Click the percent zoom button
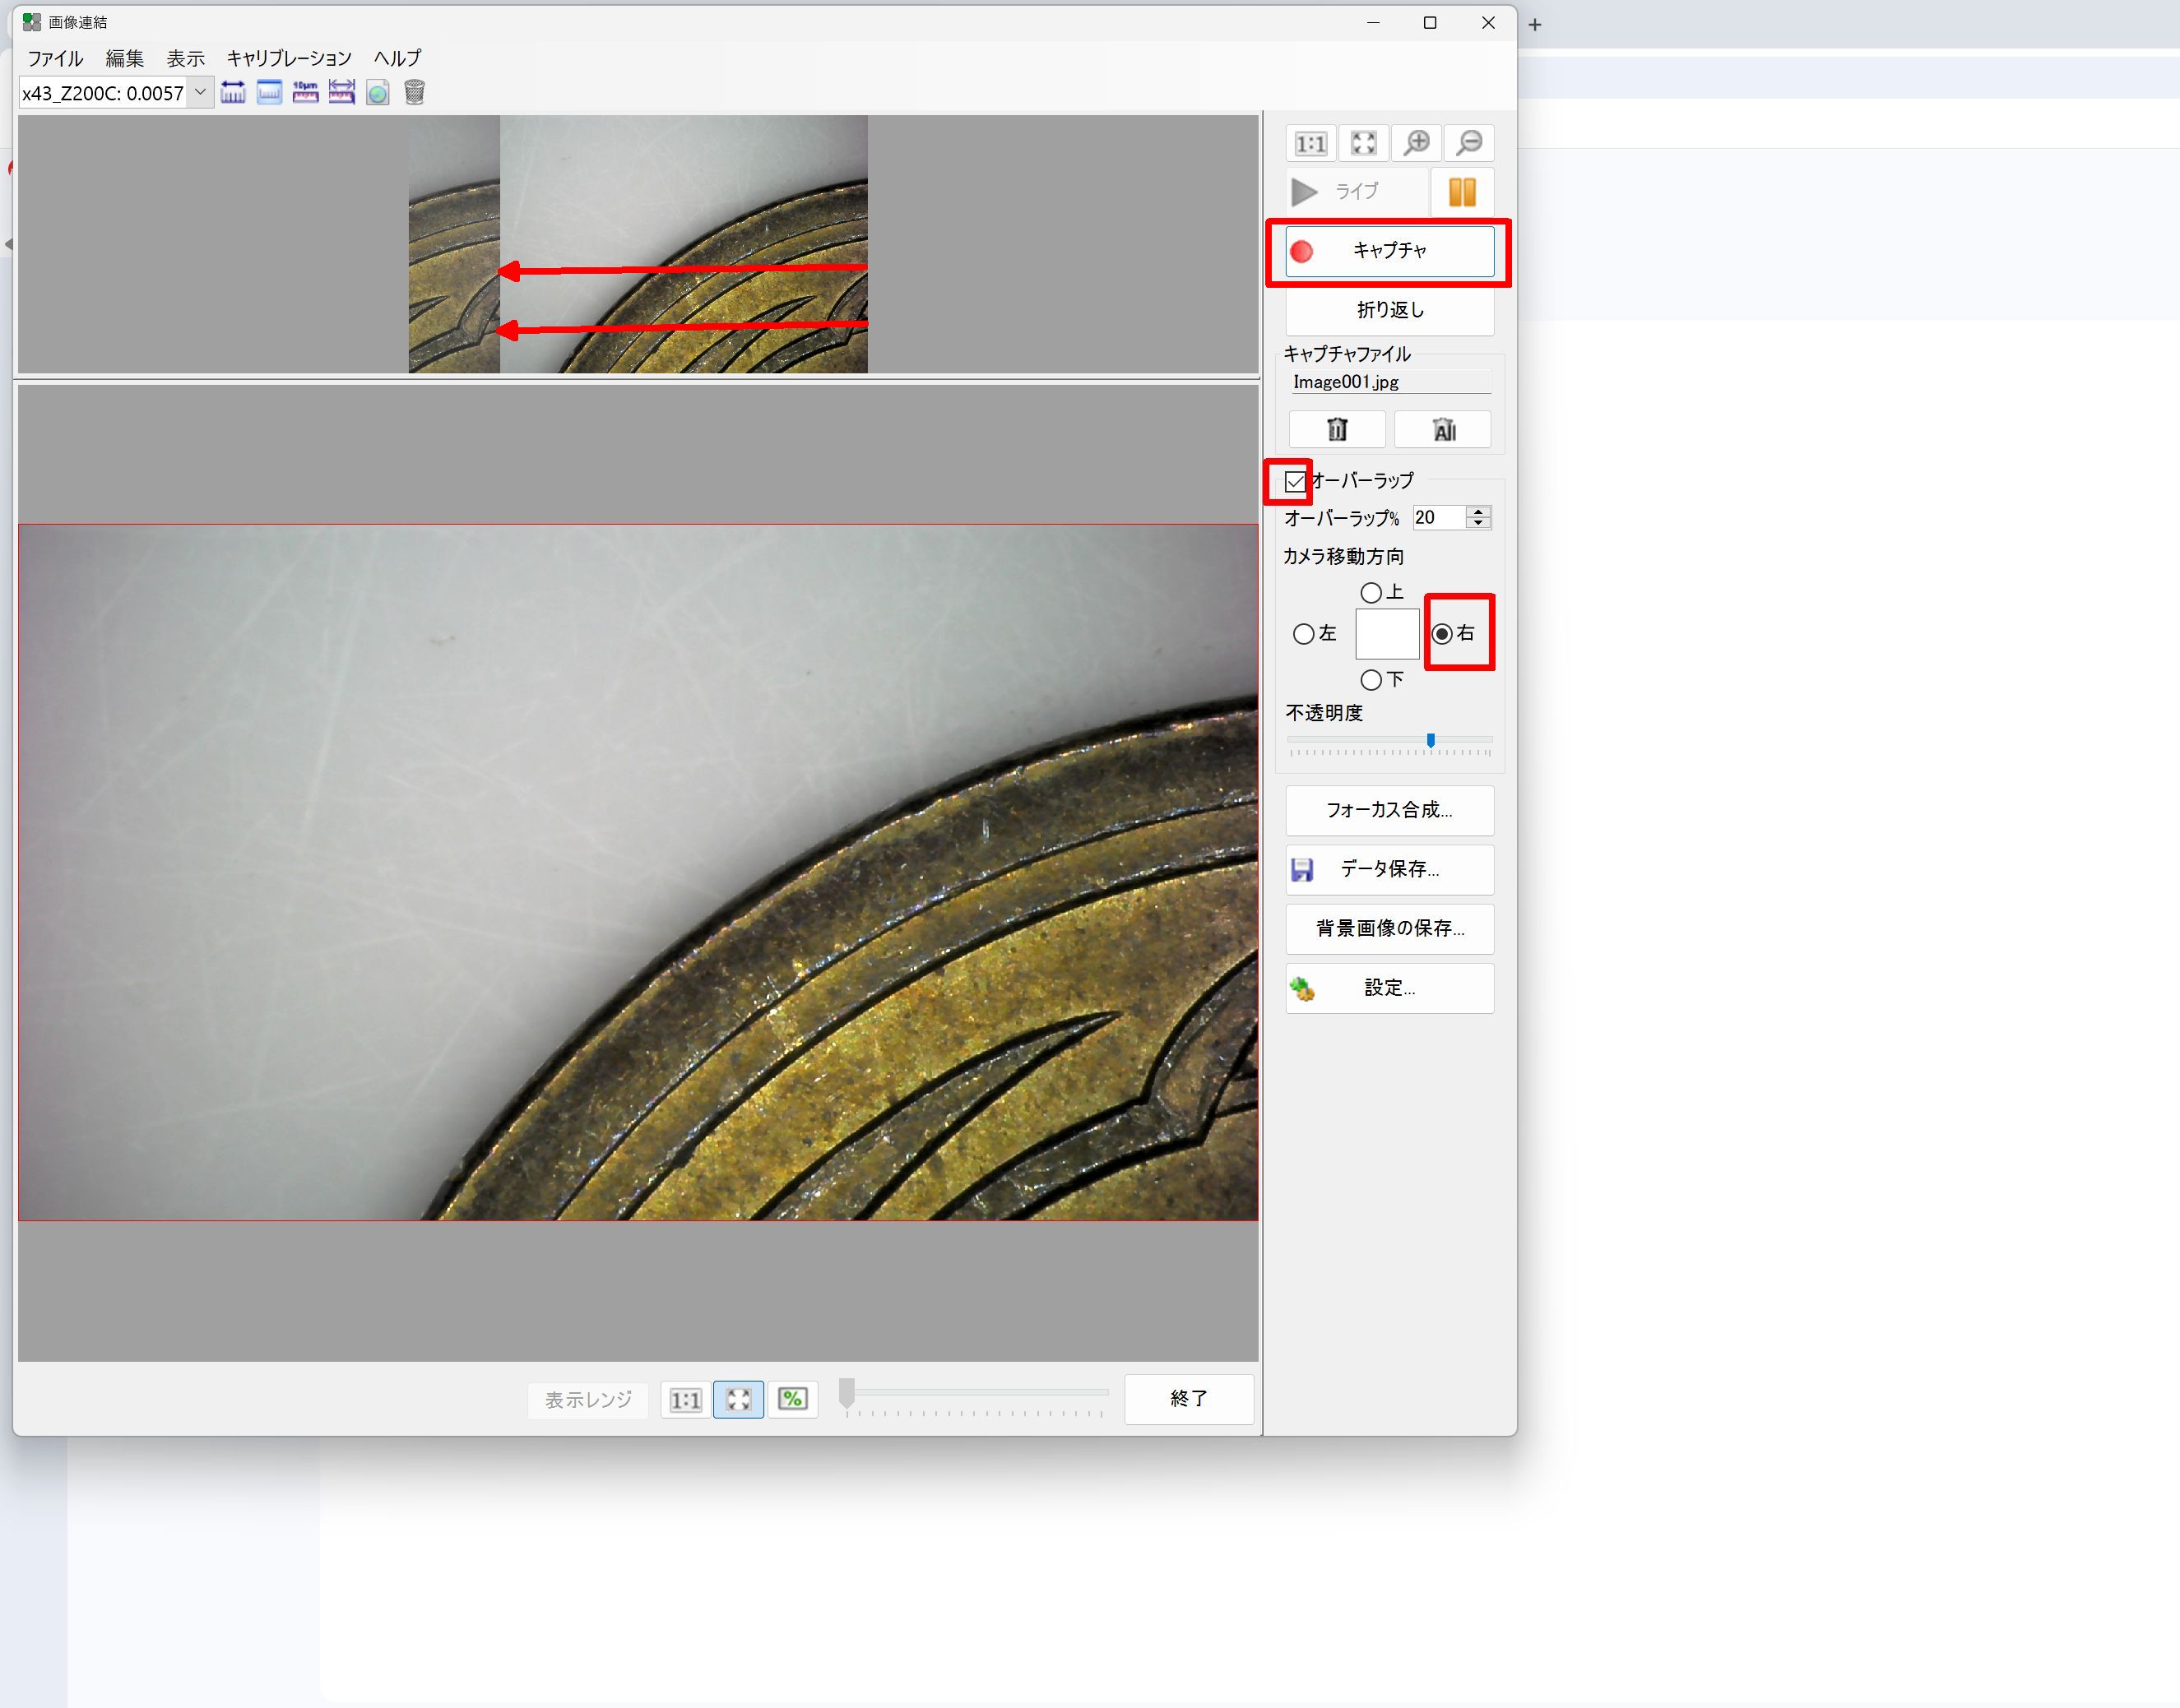This screenshot has height=1708, width=2180. point(792,1399)
